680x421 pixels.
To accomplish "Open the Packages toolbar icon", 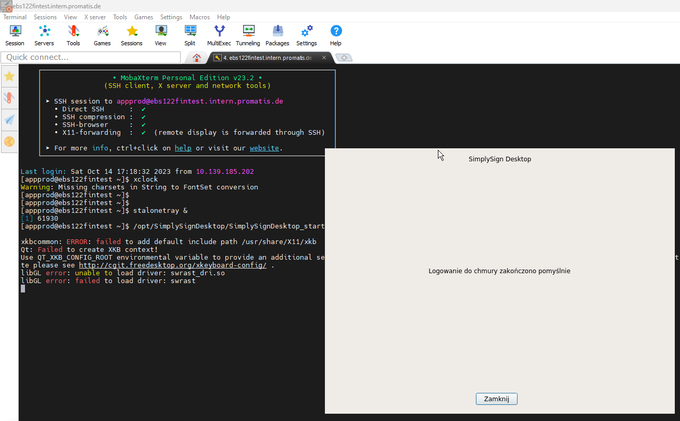I will click(278, 35).
